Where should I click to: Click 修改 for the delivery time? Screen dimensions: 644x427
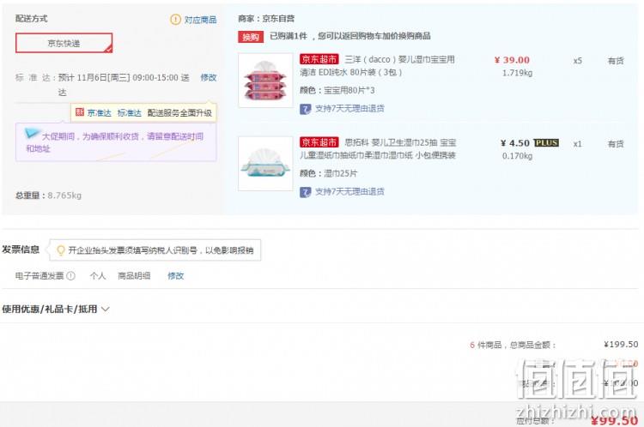pyautogui.click(x=209, y=77)
